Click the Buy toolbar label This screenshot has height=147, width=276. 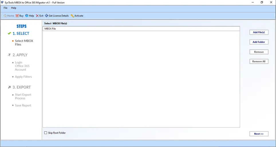21,16
